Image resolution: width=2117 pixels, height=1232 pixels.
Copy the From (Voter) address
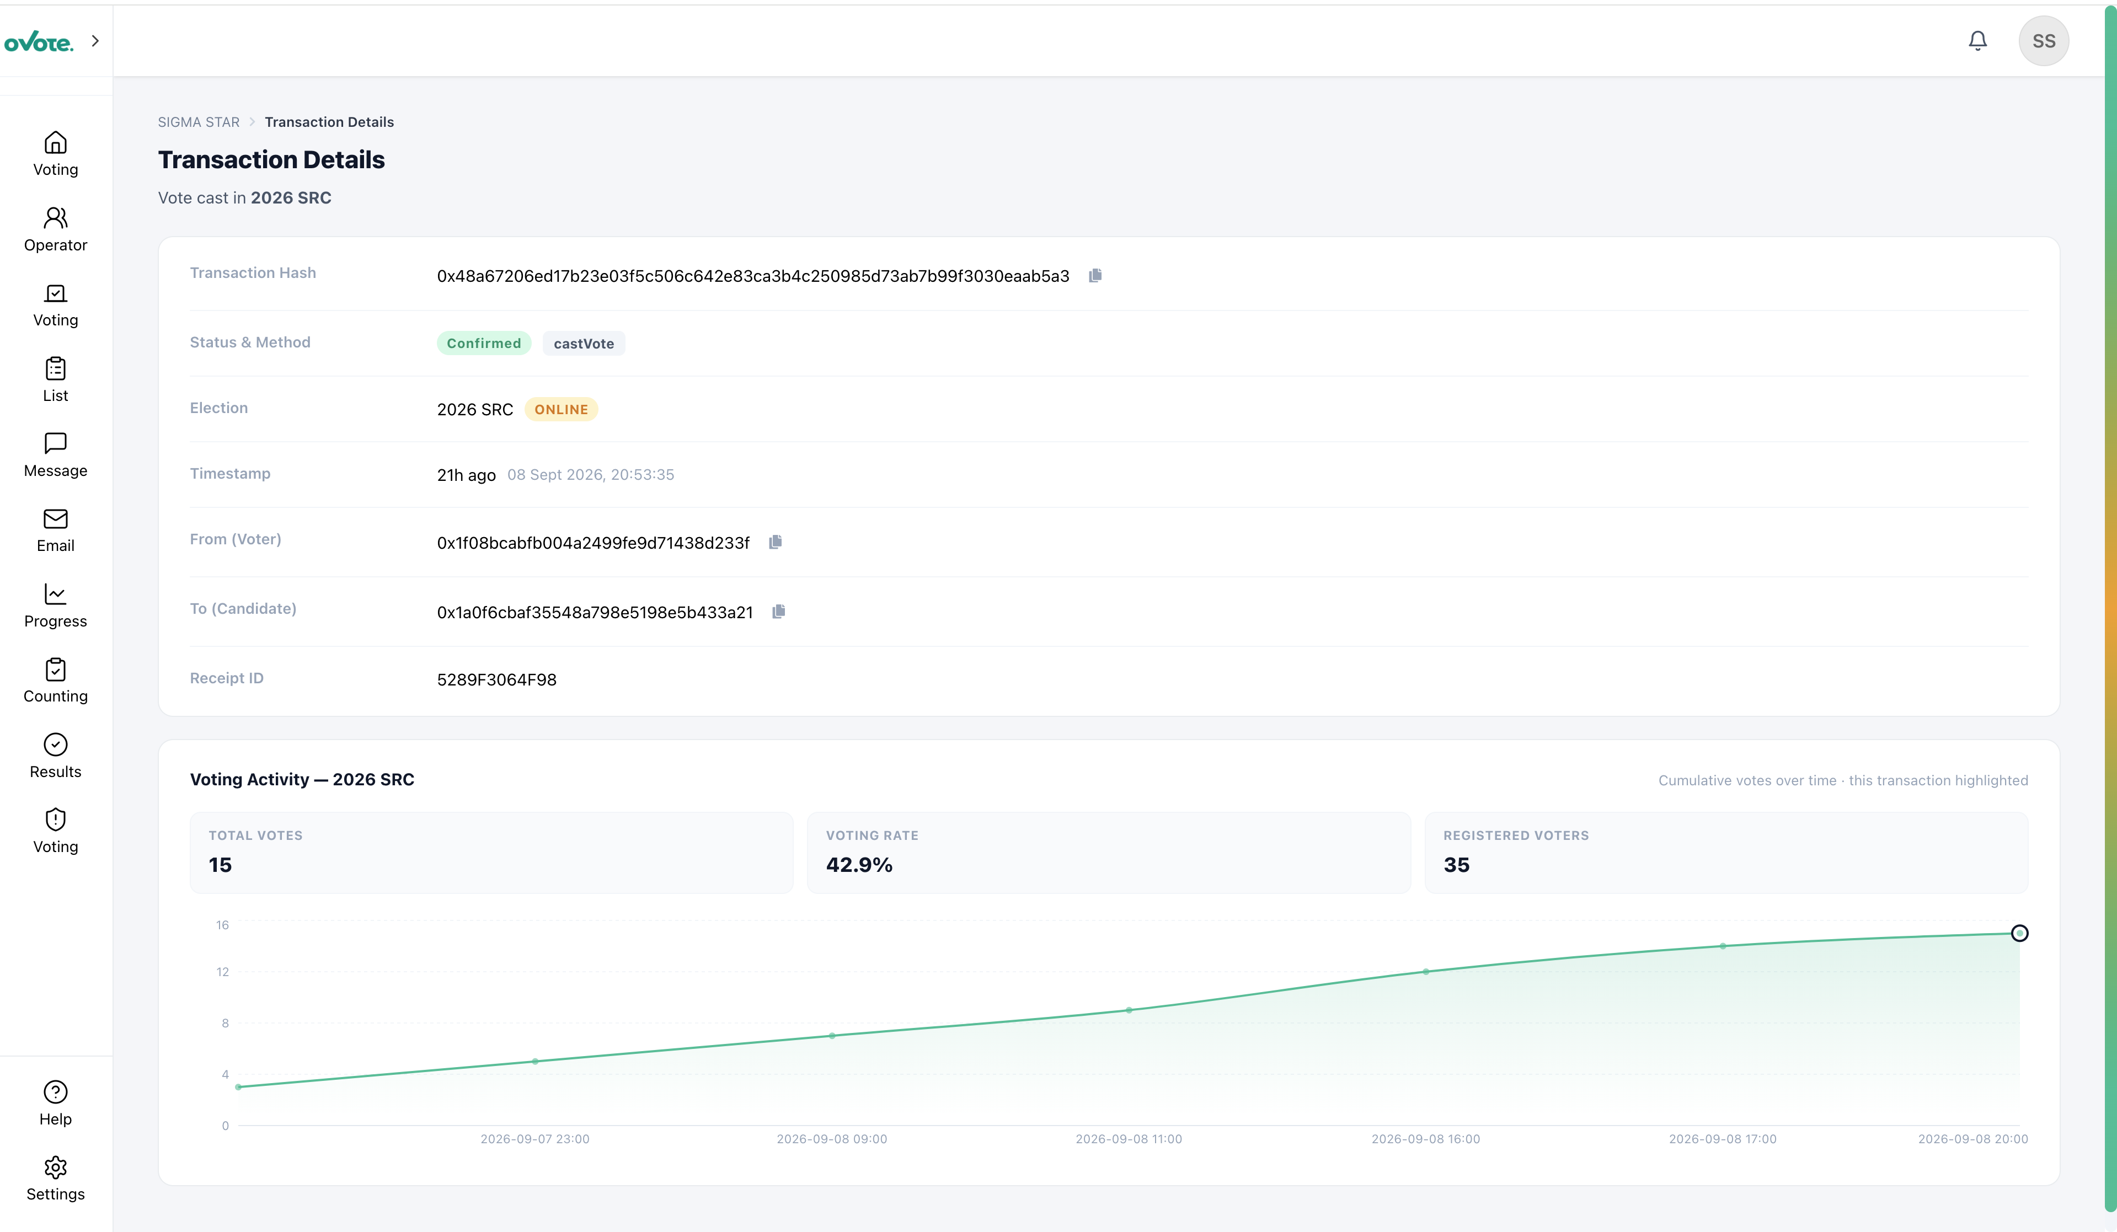(776, 542)
